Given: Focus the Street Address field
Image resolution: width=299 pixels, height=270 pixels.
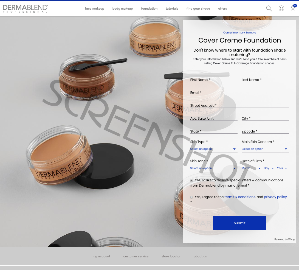Looking at the screenshot, I should [239, 106].
